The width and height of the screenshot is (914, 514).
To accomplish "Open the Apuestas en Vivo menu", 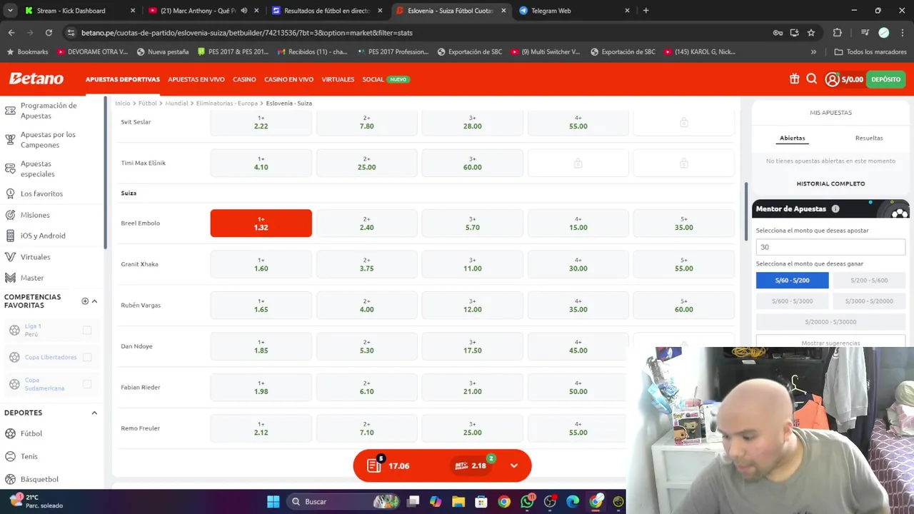I will pos(196,79).
